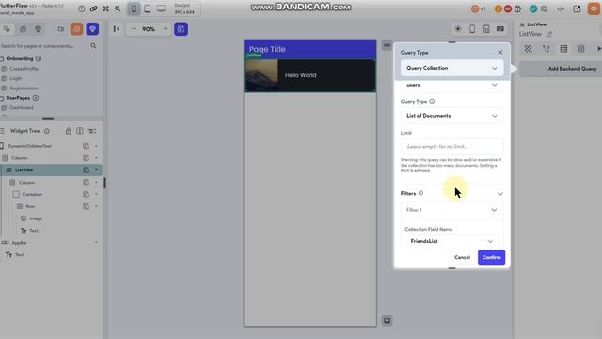Screen dimensions: 602x339
Task: Click the open-in-new-window share icon
Action: pos(577,8)
